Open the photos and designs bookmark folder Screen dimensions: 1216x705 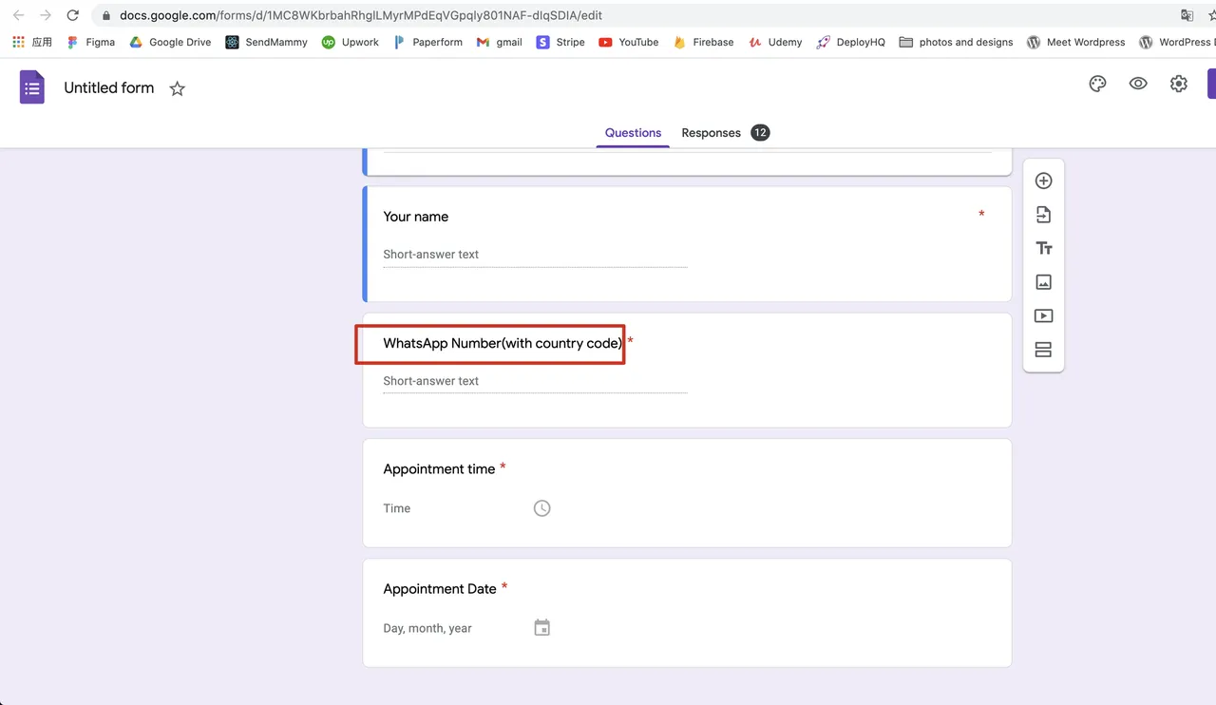pos(956,42)
